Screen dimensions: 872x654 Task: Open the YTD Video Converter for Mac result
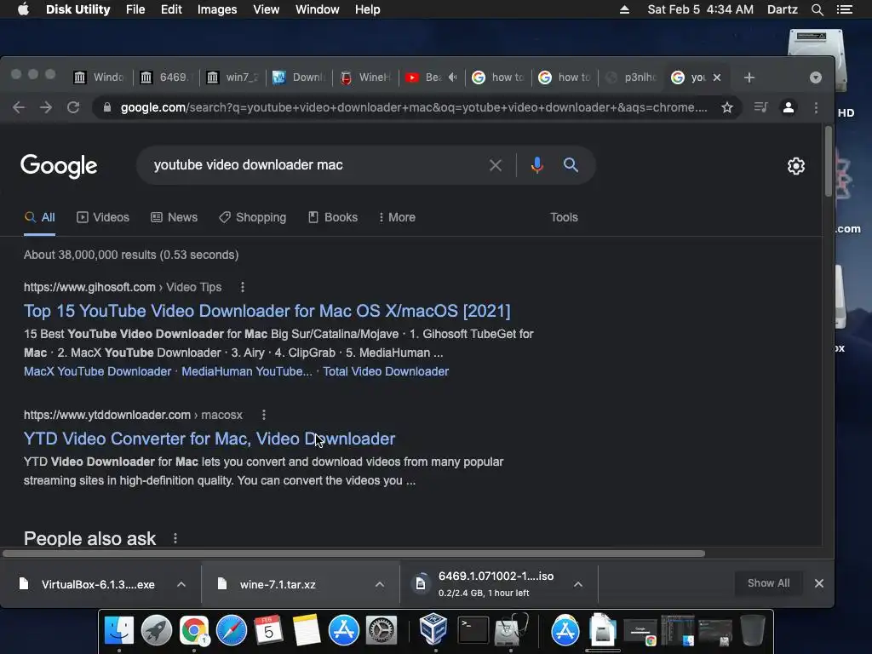click(209, 439)
